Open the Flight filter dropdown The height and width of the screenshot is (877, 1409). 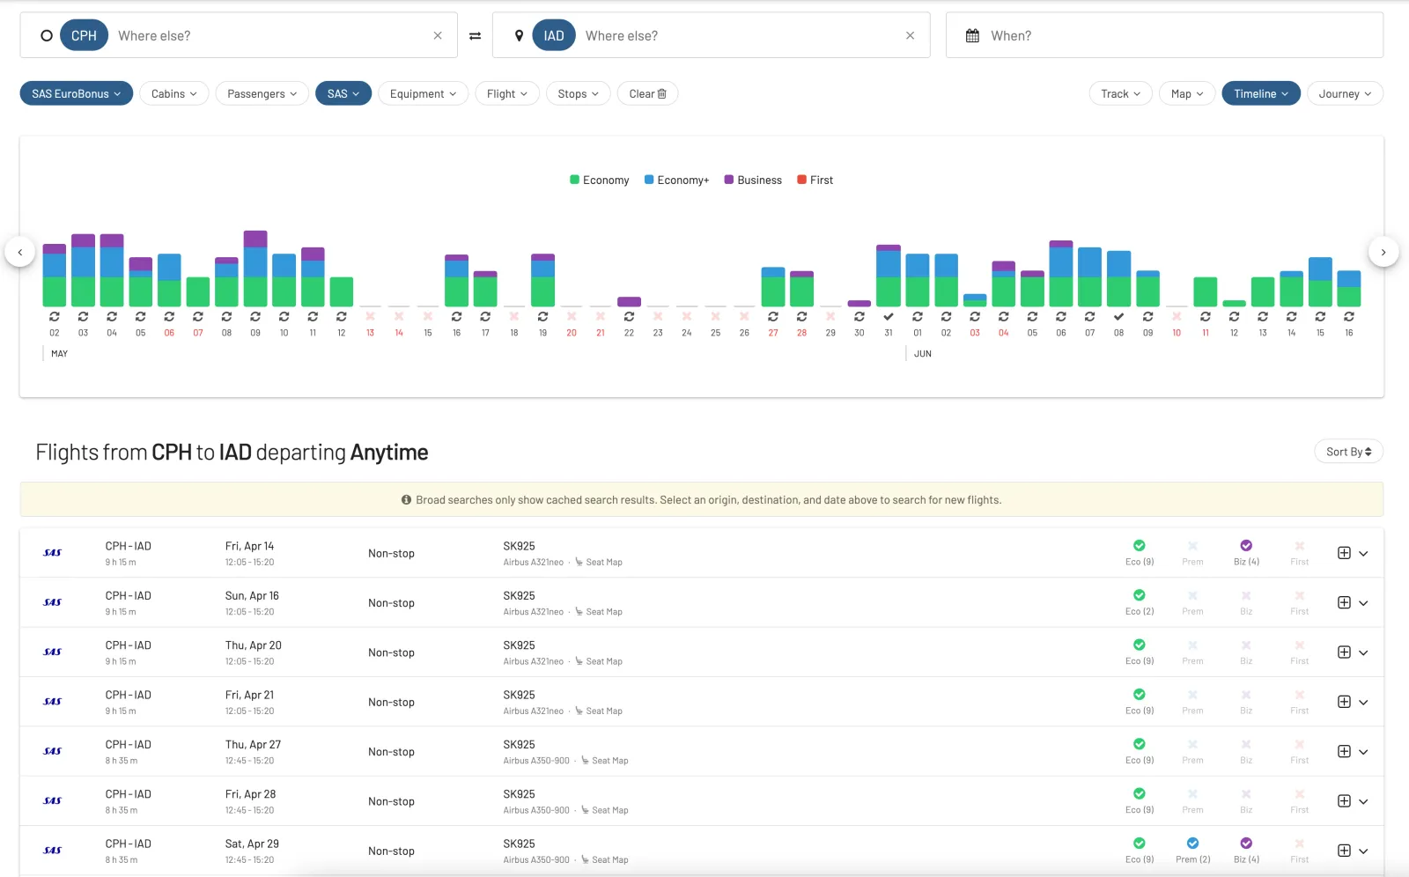coord(507,93)
